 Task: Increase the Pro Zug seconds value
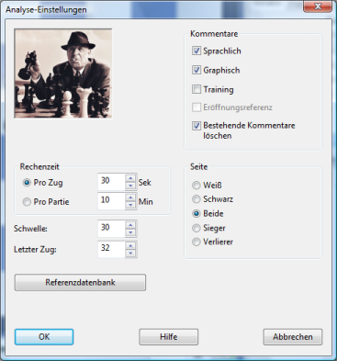(130, 178)
